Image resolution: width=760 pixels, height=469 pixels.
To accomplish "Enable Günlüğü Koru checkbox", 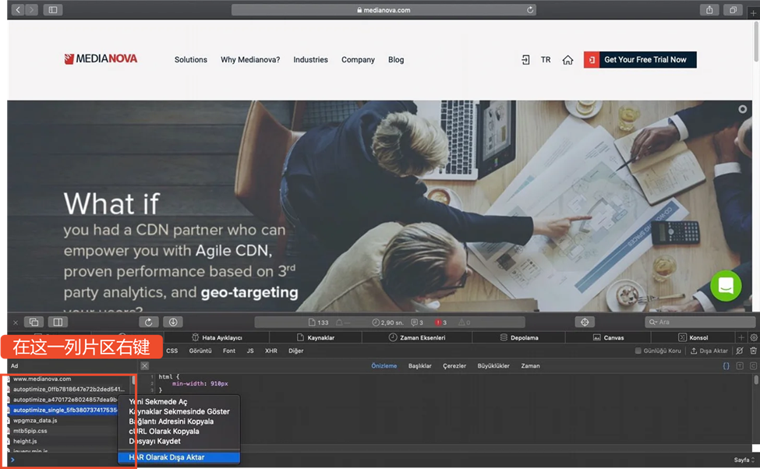I will coord(638,351).
